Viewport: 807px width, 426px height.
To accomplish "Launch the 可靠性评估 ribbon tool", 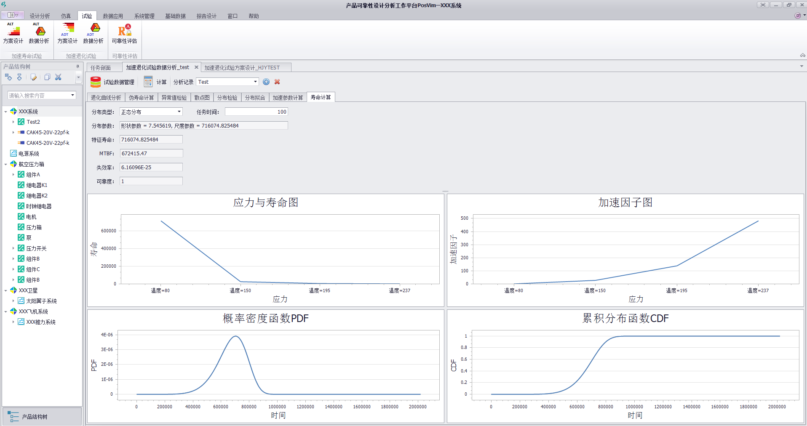I will (x=124, y=34).
